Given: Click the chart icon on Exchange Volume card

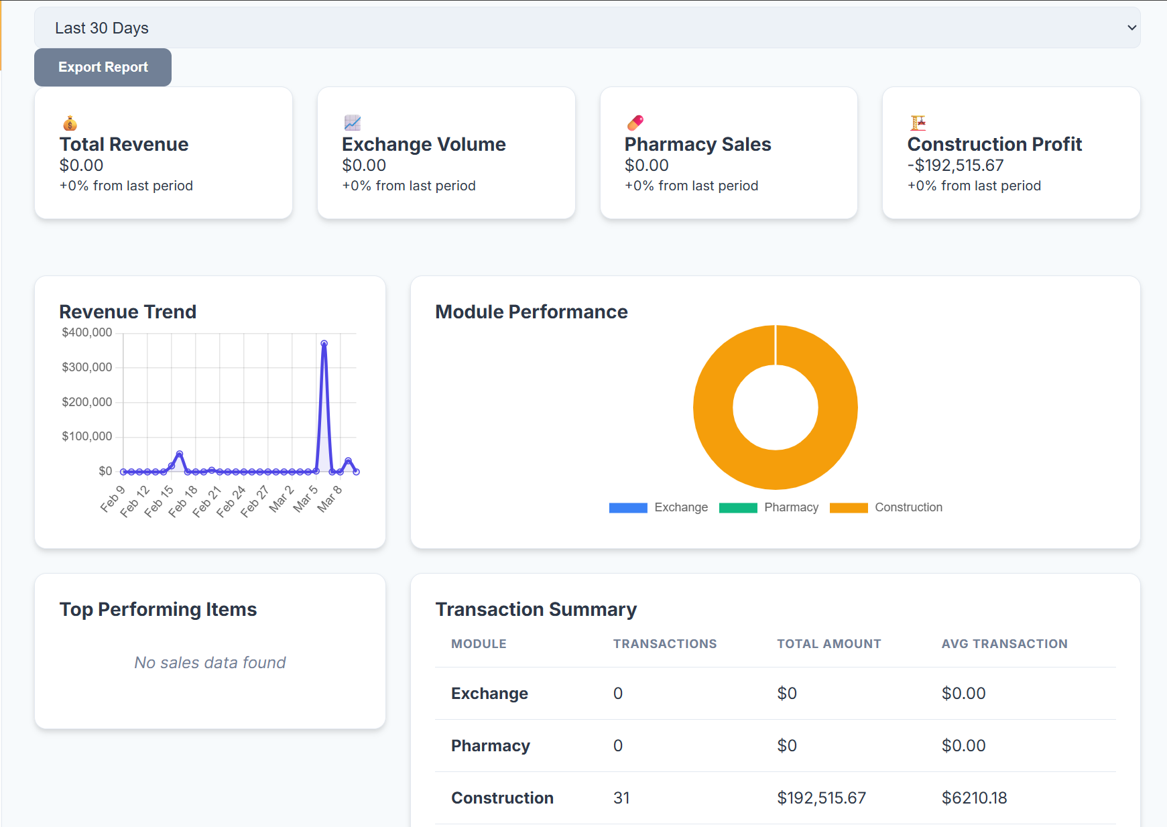Looking at the screenshot, I should pos(351,123).
